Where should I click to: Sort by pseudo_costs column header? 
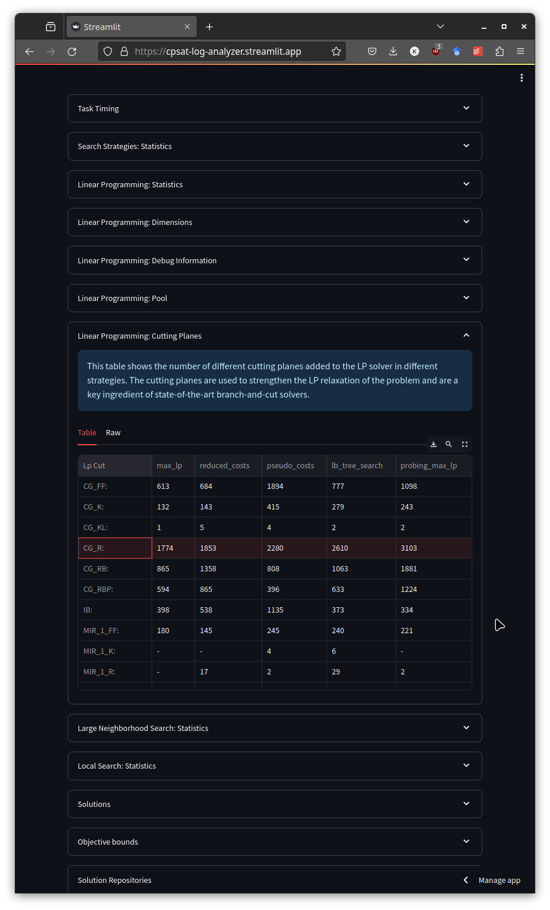click(x=294, y=465)
